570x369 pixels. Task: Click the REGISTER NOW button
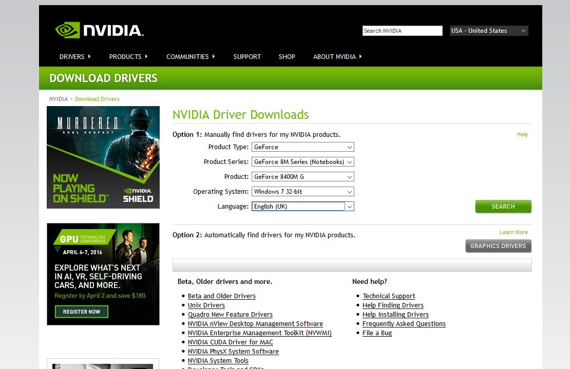[x=82, y=312]
